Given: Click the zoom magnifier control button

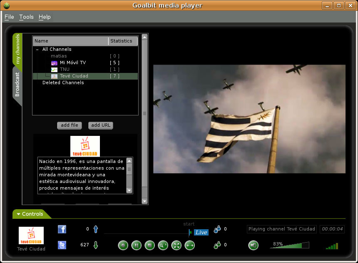Looking at the screenshot, I should [163, 245].
